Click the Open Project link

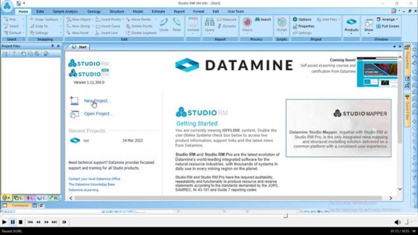pyautogui.click(x=98, y=114)
